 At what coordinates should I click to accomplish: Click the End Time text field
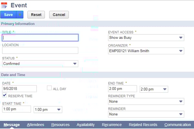[x=123, y=89]
